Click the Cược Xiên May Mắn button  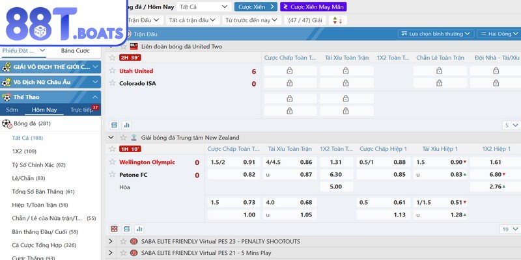coord(313,6)
